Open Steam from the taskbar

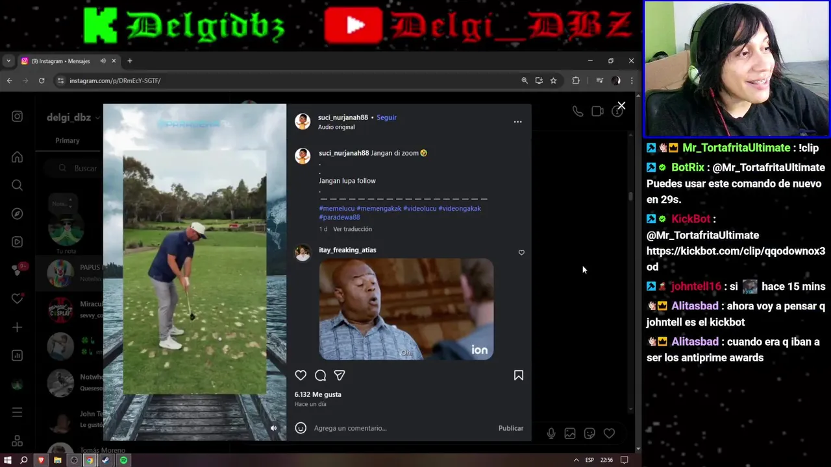(x=106, y=460)
